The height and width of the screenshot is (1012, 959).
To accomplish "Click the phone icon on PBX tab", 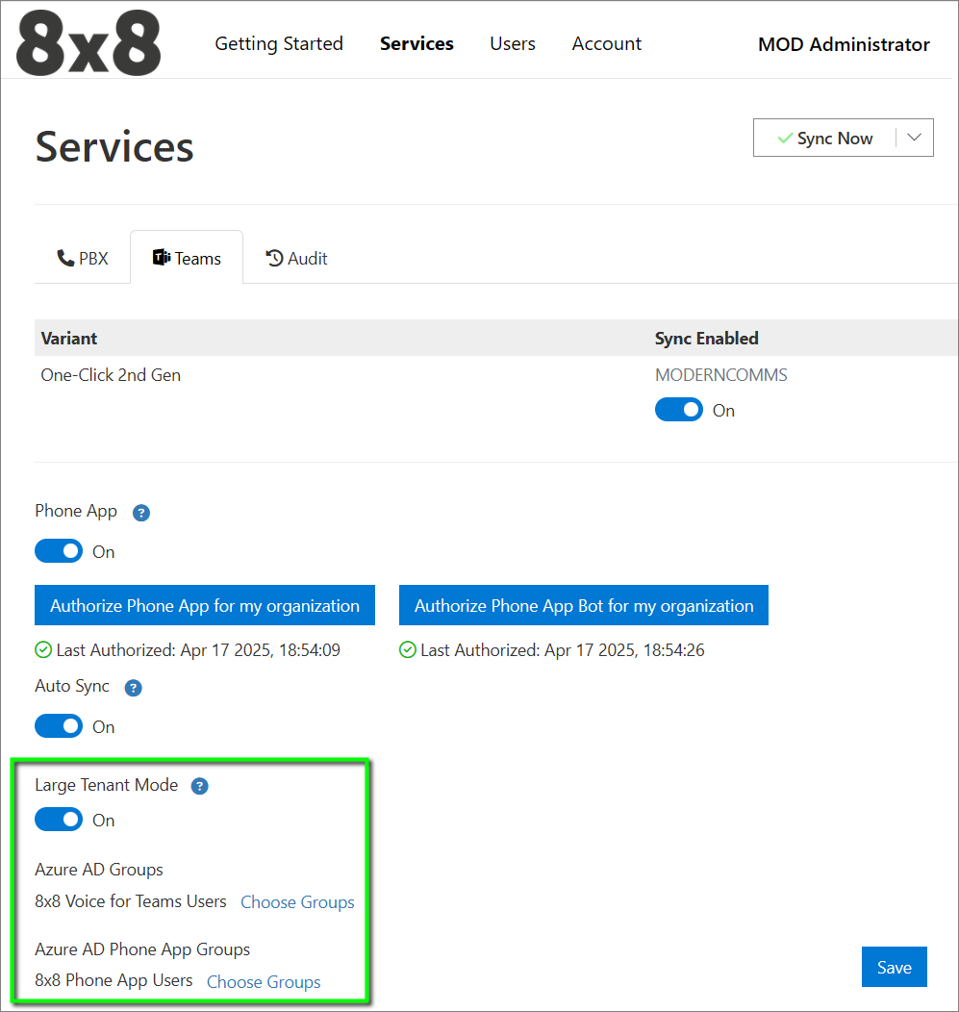I will tap(65, 258).
